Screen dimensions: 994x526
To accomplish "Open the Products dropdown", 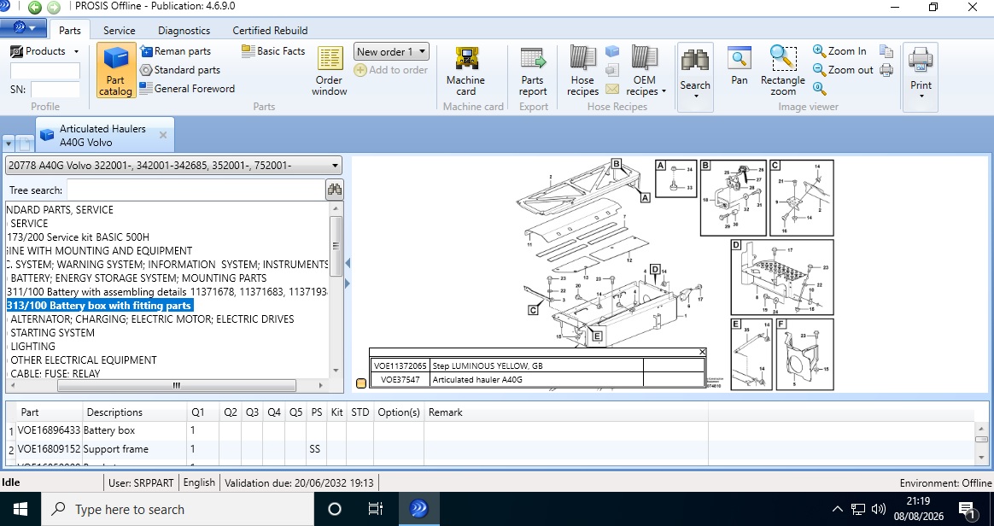I will click(44, 51).
